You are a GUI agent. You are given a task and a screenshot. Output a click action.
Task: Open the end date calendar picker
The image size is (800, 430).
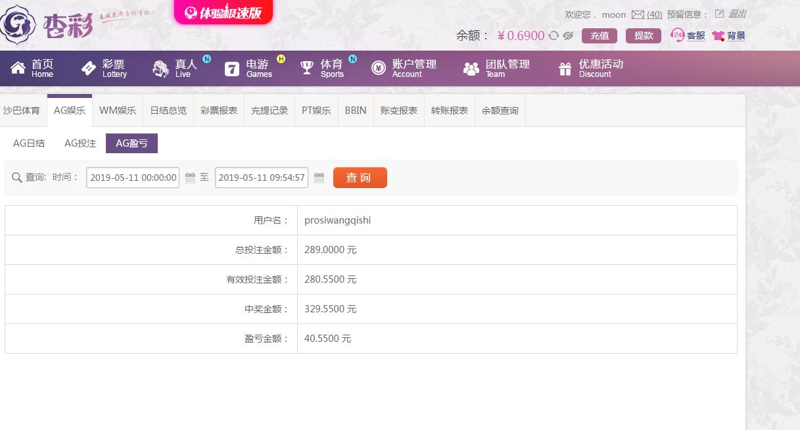[319, 178]
